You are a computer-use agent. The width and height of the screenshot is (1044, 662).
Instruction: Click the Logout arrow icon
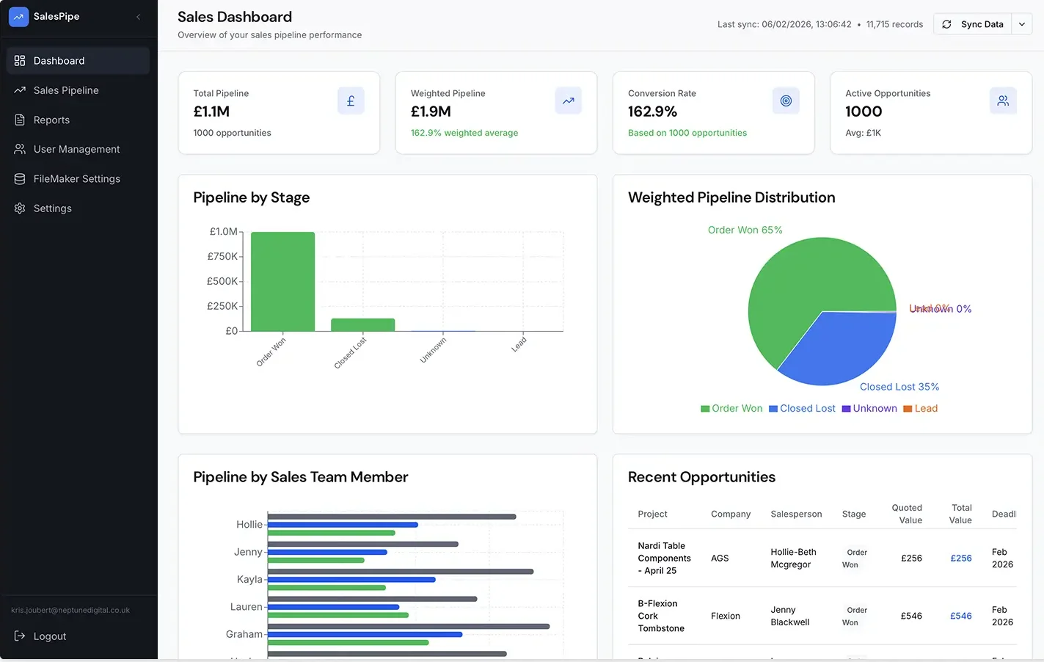click(x=20, y=636)
